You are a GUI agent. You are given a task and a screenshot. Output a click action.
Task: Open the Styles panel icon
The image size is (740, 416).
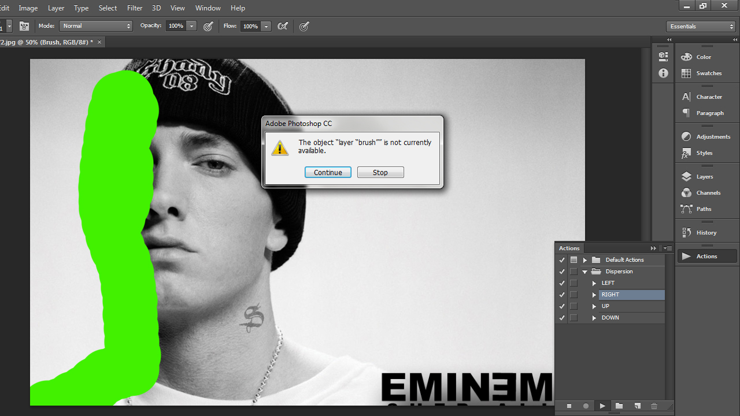[x=686, y=153]
